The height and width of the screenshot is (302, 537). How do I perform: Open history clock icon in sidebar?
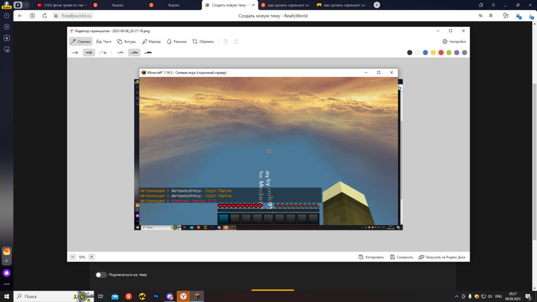click(x=6, y=16)
